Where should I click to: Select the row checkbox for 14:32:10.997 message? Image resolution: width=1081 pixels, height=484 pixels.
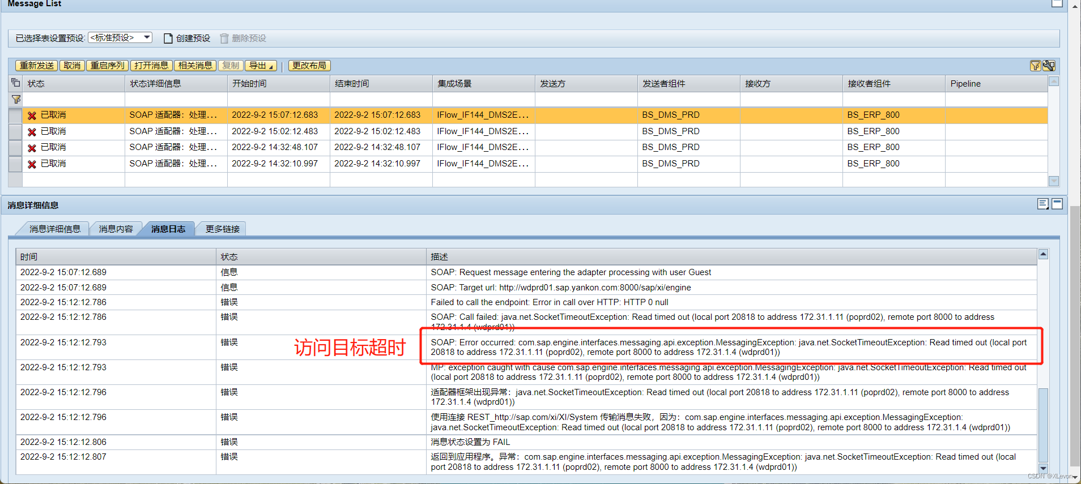point(15,164)
